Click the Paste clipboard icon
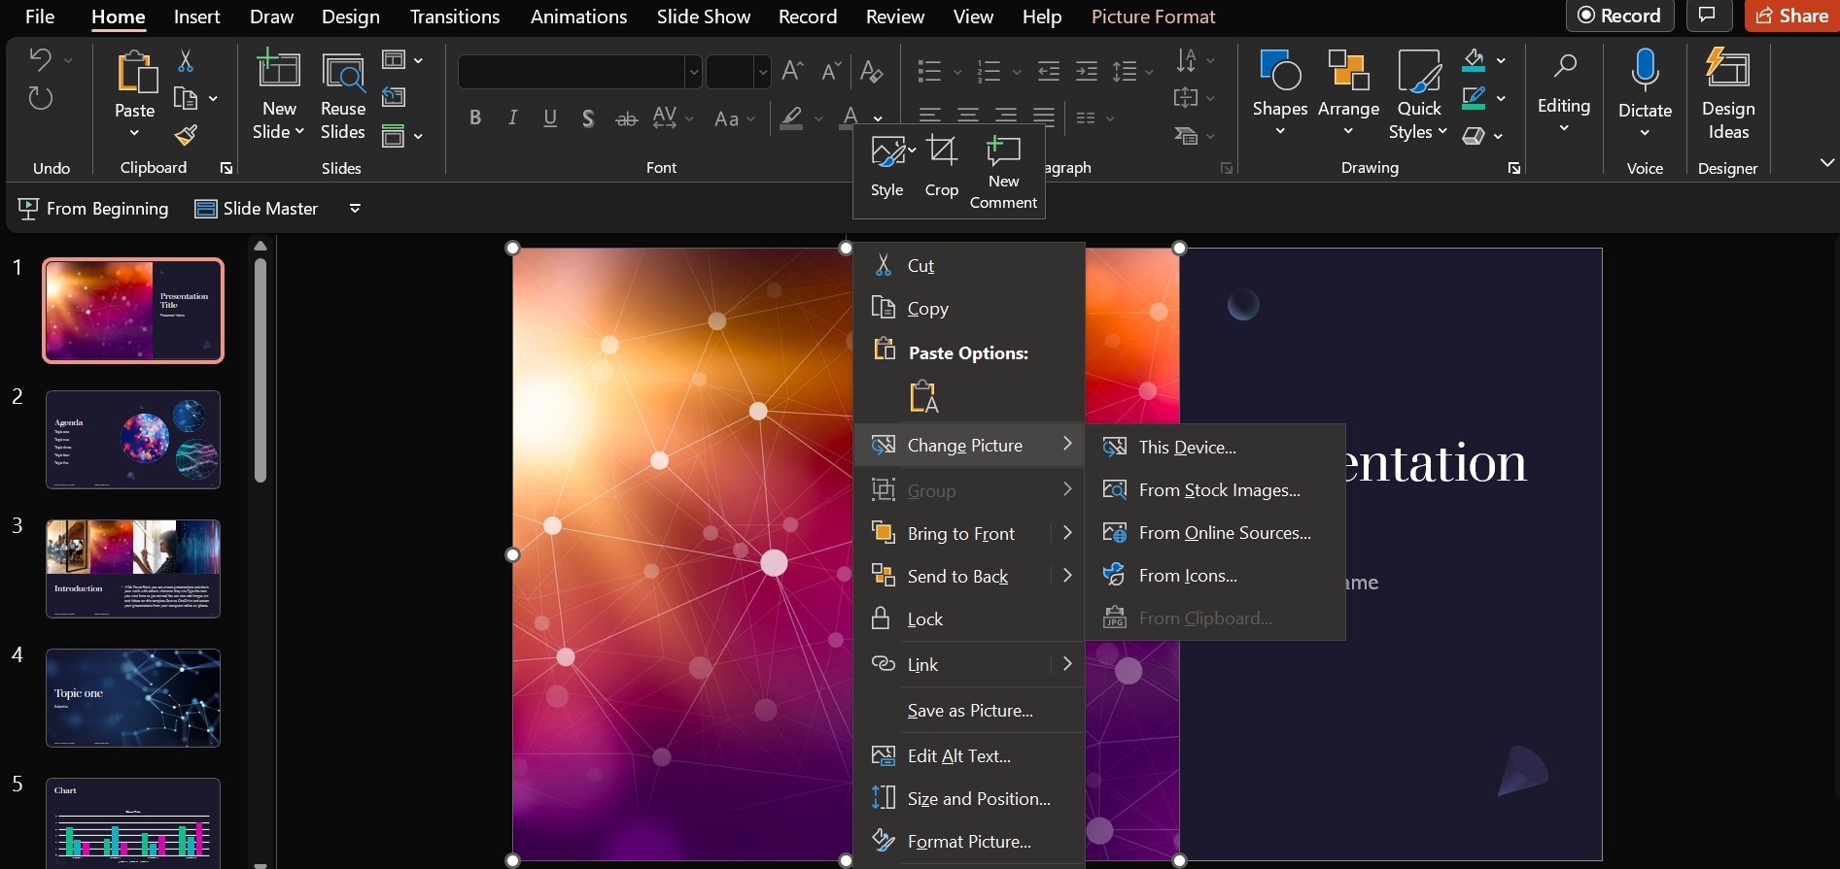This screenshot has width=1840, height=869. (x=135, y=72)
